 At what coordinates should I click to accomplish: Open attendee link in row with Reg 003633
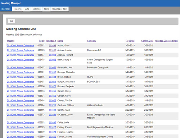tap(53, 91)
